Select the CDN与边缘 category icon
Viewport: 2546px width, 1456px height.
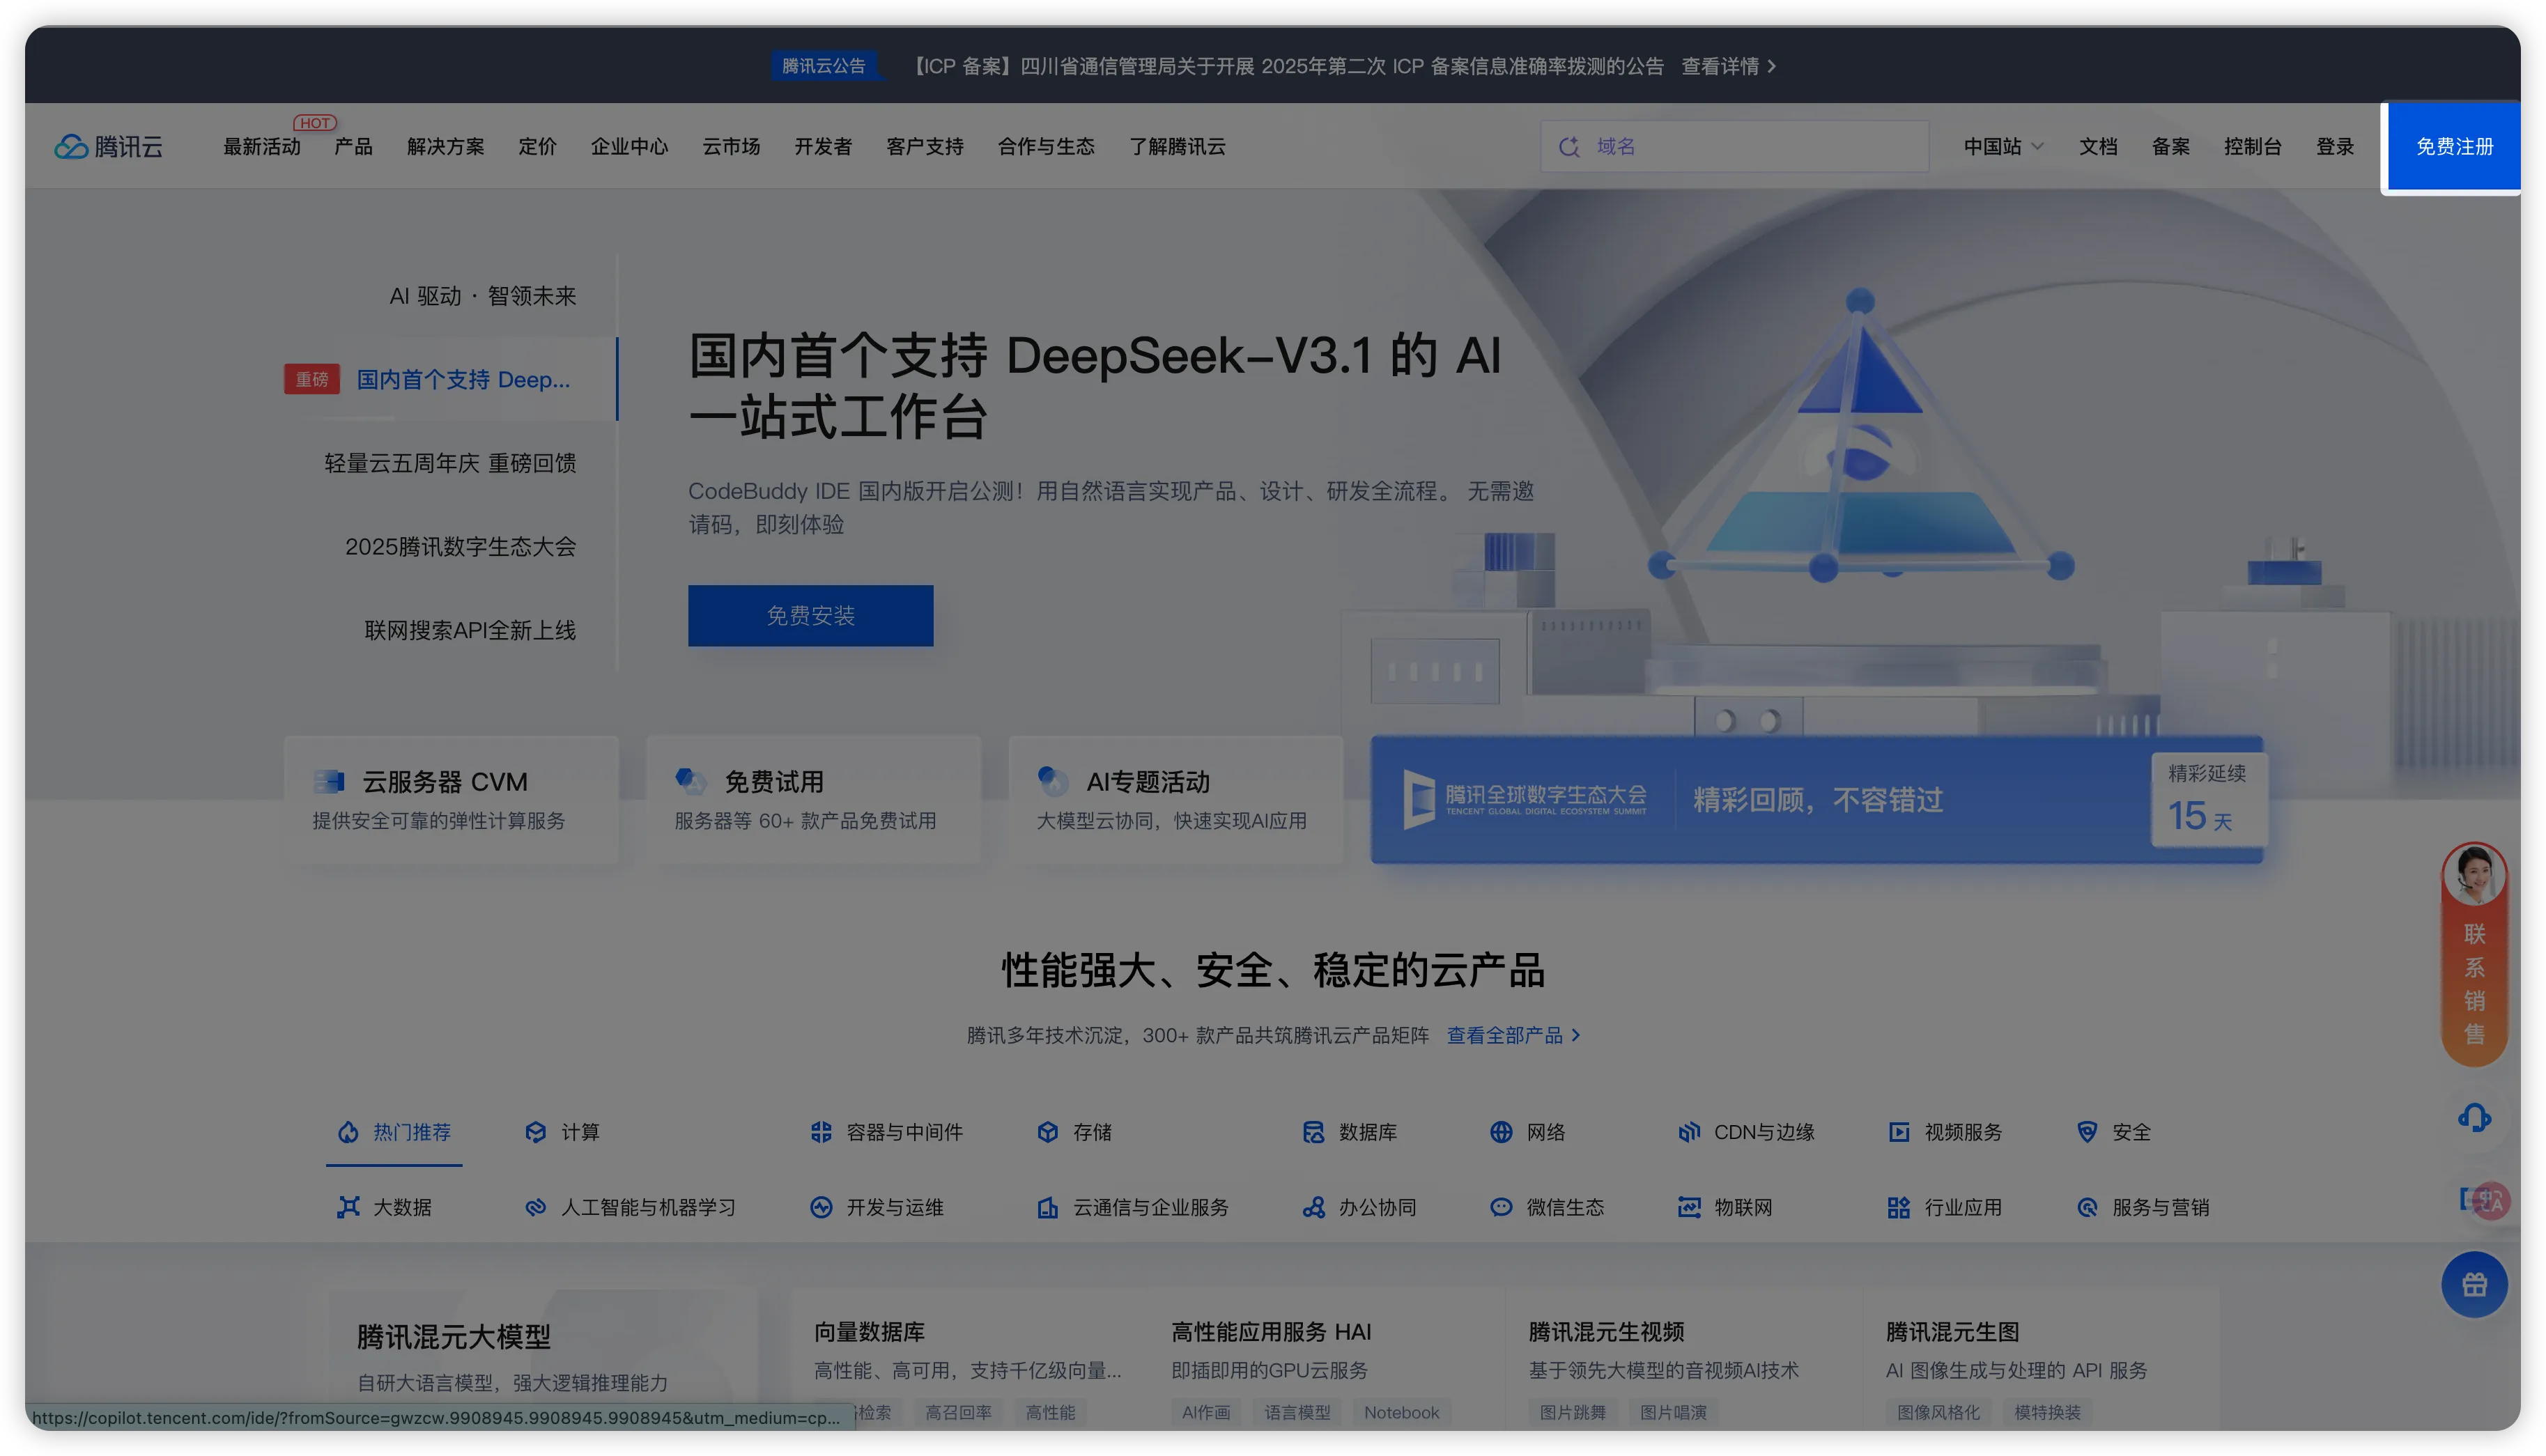[x=1689, y=1132]
